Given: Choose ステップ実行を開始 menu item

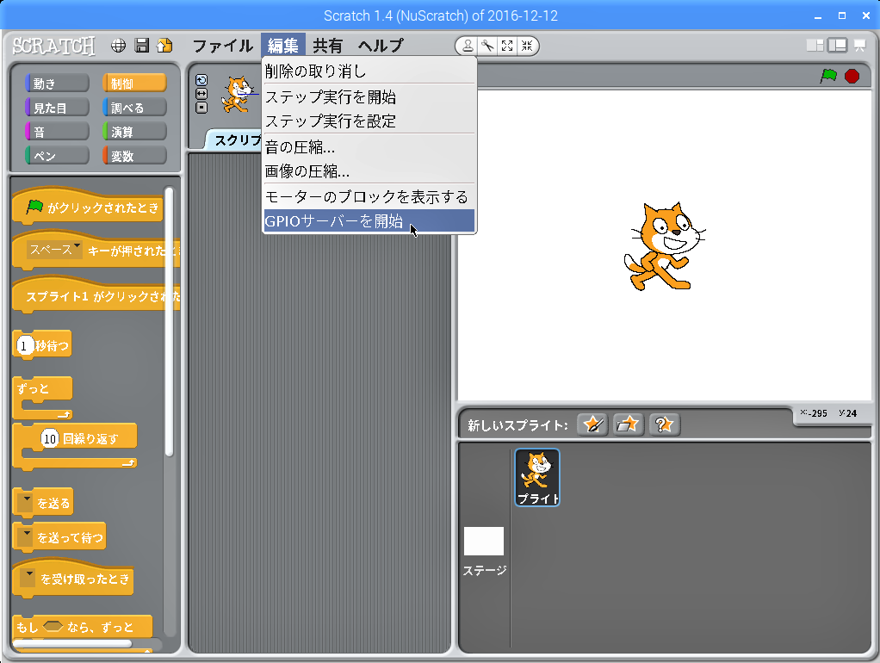Looking at the screenshot, I should point(369,97).
